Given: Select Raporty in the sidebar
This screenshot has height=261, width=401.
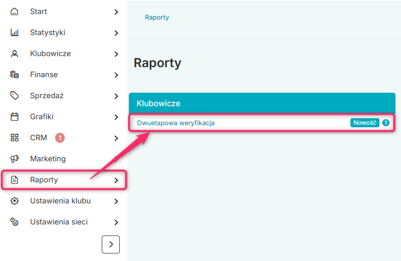Looking at the screenshot, I should [64, 180].
